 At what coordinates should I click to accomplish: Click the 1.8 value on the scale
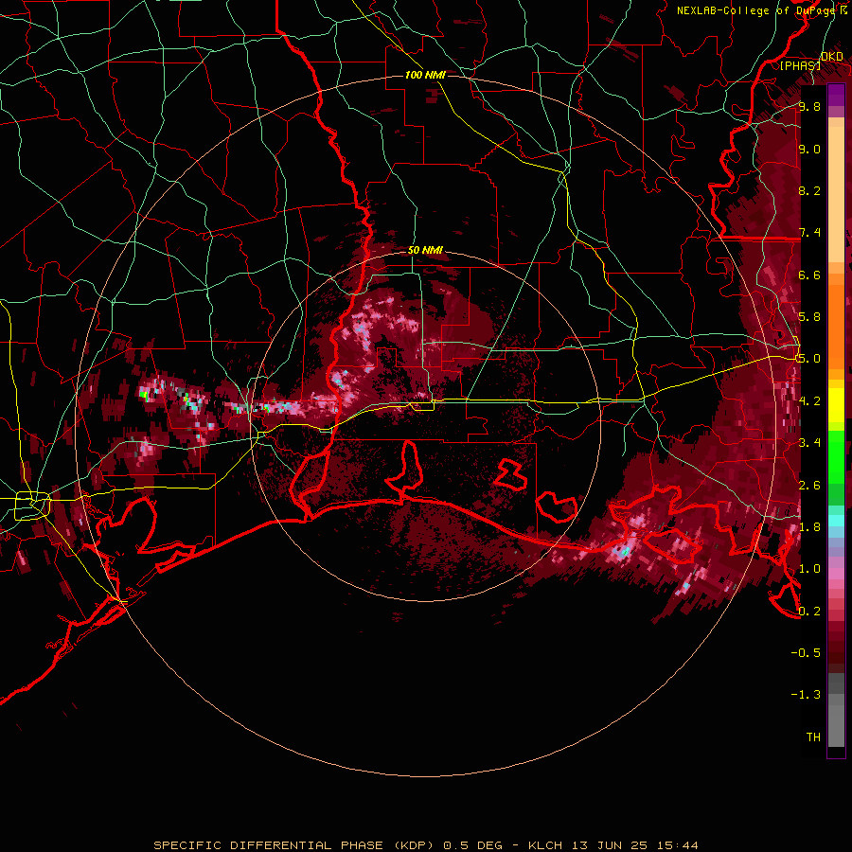809,527
